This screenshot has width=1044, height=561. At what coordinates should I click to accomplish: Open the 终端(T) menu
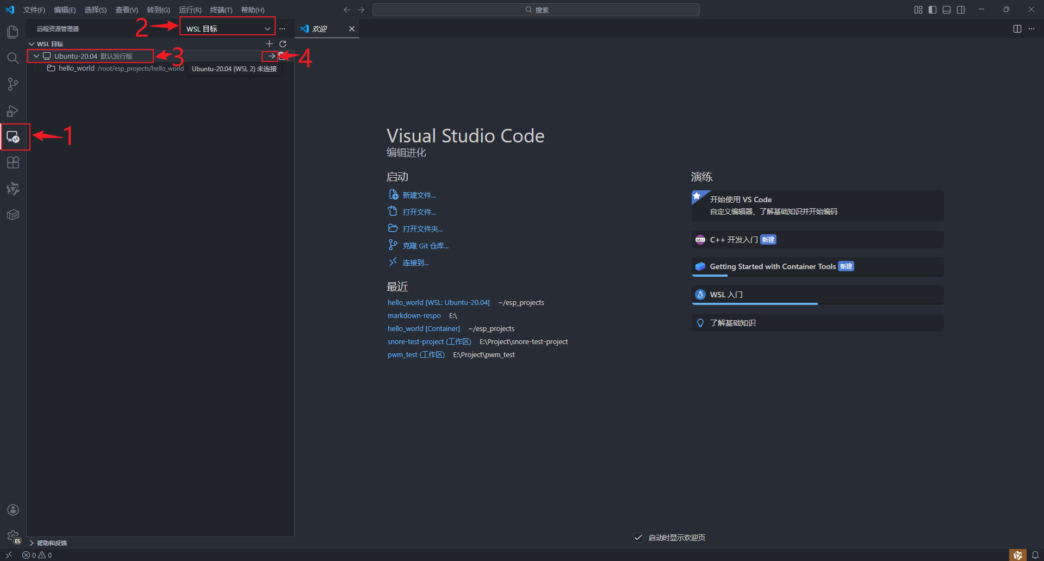click(x=221, y=10)
